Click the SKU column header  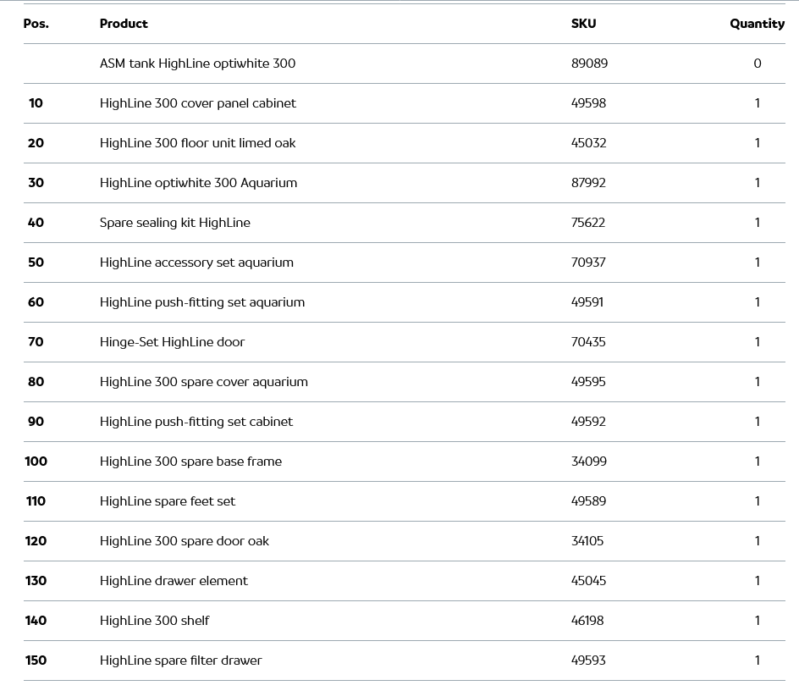[x=583, y=24]
